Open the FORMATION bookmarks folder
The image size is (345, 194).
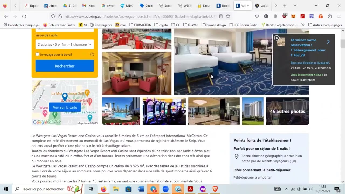coord(140,25)
